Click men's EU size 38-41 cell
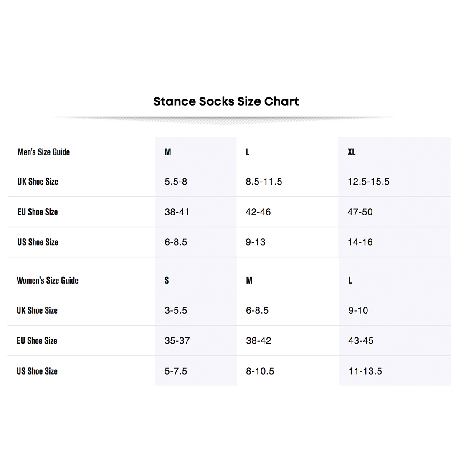451x451 pixels. coord(177,212)
